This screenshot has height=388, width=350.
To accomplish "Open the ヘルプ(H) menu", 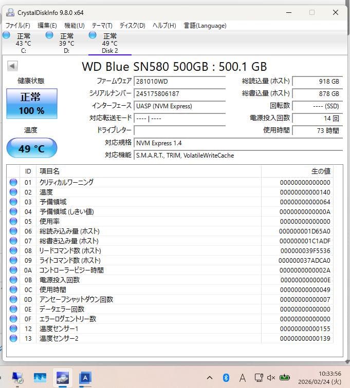I will click(x=164, y=26).
